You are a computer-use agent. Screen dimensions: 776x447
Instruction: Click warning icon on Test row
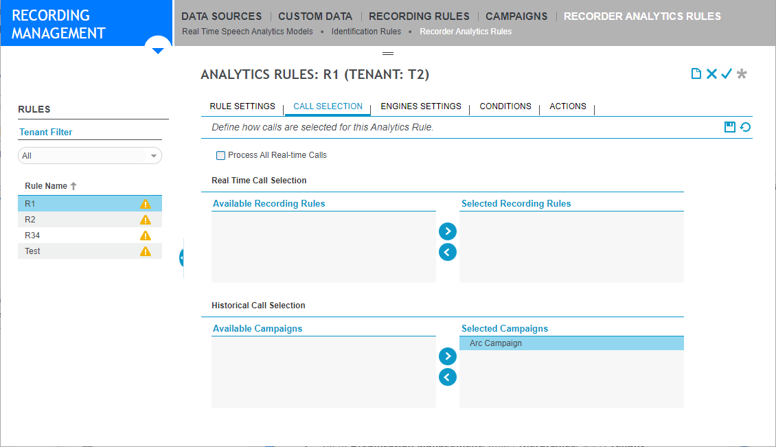145,251
